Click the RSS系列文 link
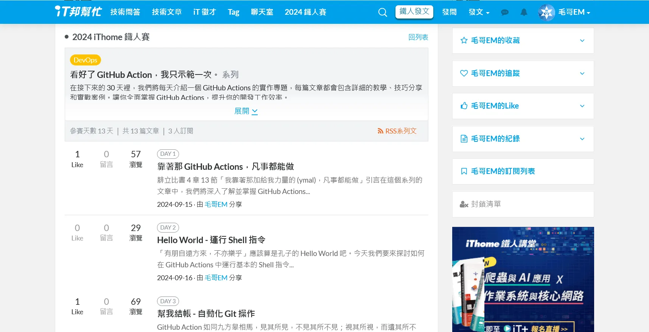The height and width of the screenshot is (332, 649). pyautogui.click(x=401, y=131)
